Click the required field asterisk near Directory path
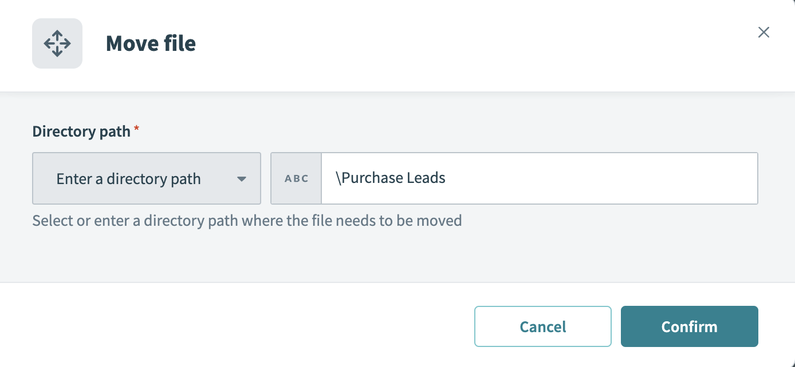This screenshot has width=795, height=367. (136, 129)
